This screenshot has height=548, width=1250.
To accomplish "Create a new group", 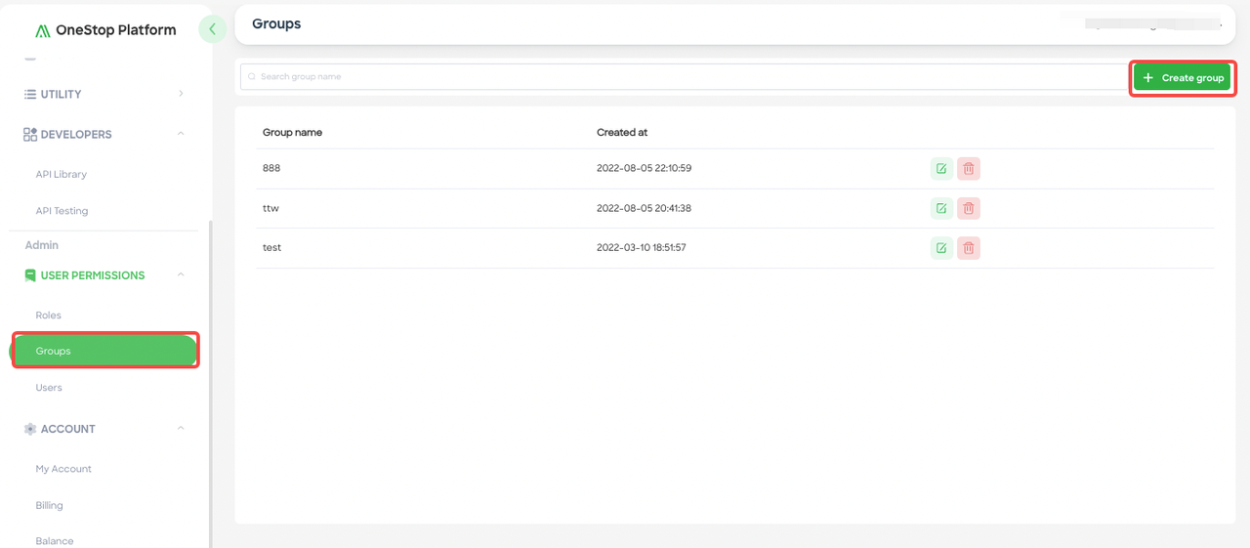I will pyautogui.click(x=1182, y=78).
